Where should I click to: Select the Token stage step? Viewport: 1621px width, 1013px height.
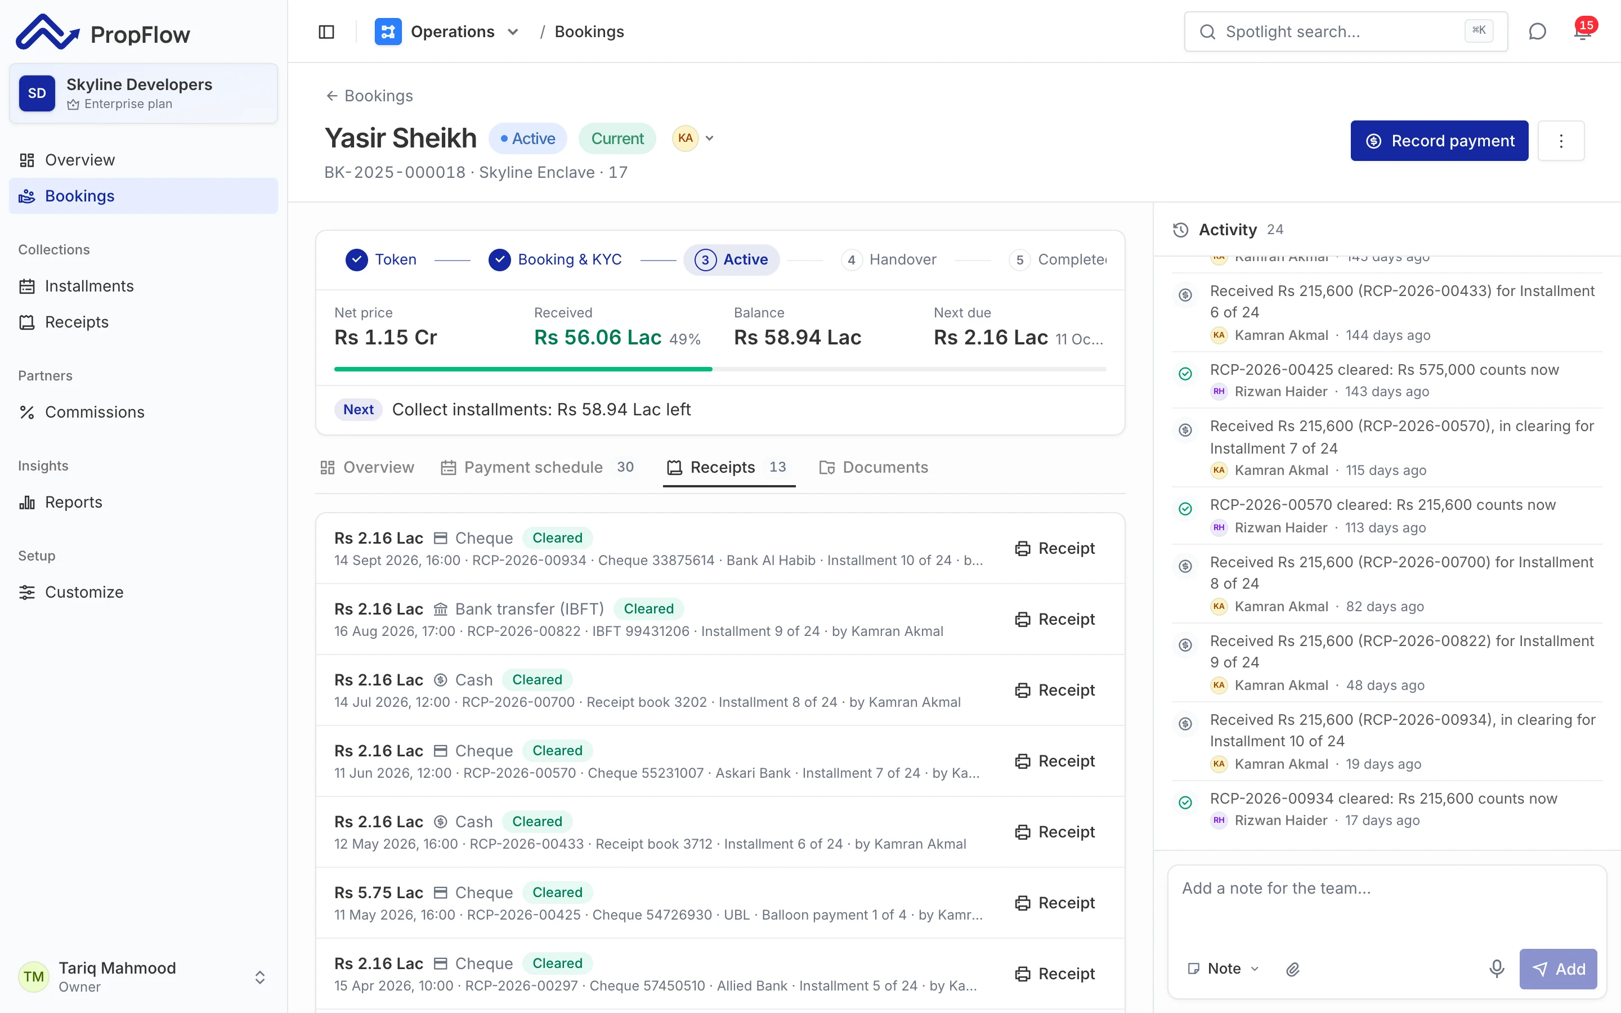(x=381, y=259)
